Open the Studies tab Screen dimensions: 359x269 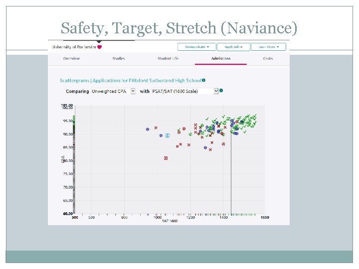(119, 59)
